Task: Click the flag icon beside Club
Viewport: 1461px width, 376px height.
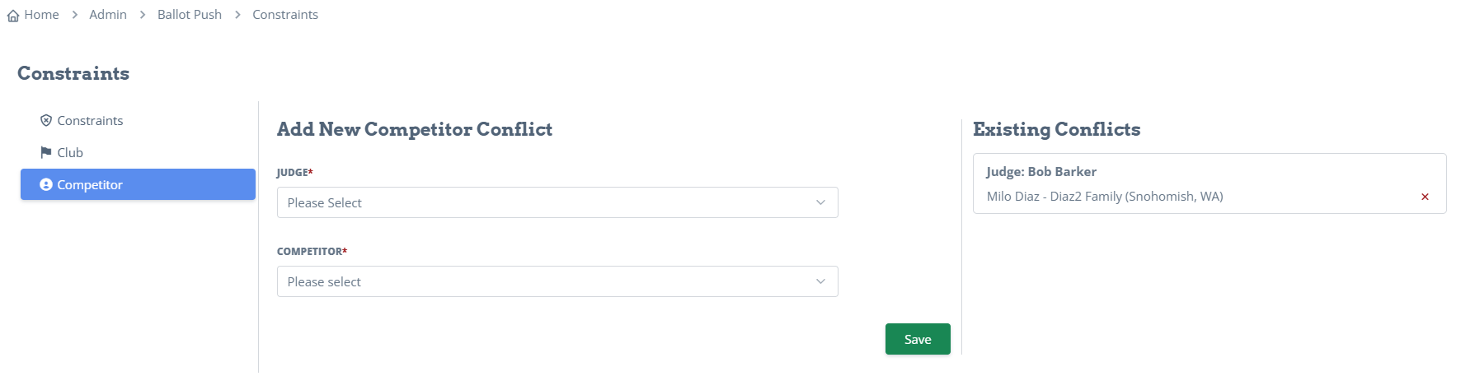Action: (46, 152)
